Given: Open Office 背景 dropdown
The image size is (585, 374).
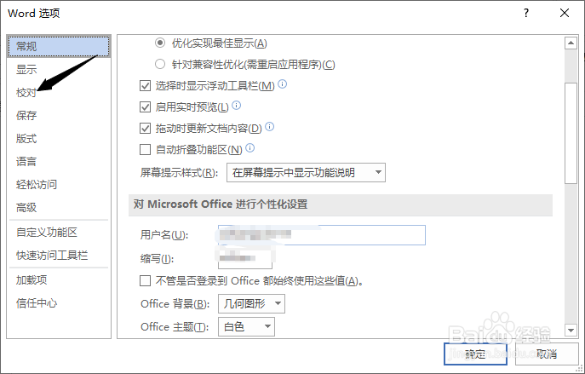Looking at the screenshot, I should click(251, 304).
